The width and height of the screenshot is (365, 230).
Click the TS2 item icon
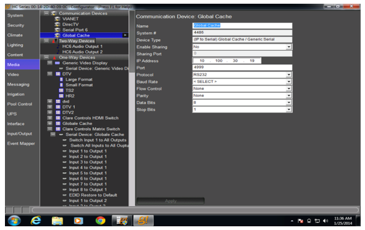pos(61,91)
